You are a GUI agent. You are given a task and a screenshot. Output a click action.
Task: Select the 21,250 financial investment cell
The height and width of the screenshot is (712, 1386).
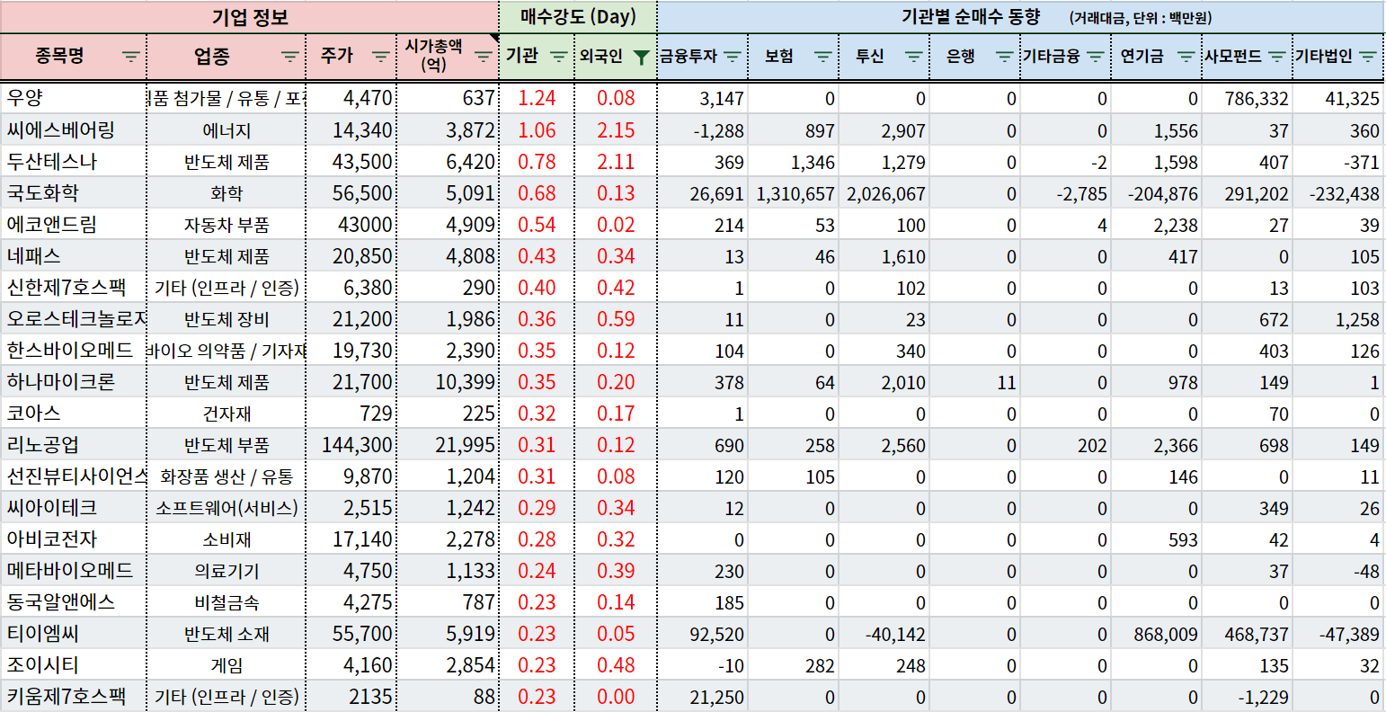point(703,696)
